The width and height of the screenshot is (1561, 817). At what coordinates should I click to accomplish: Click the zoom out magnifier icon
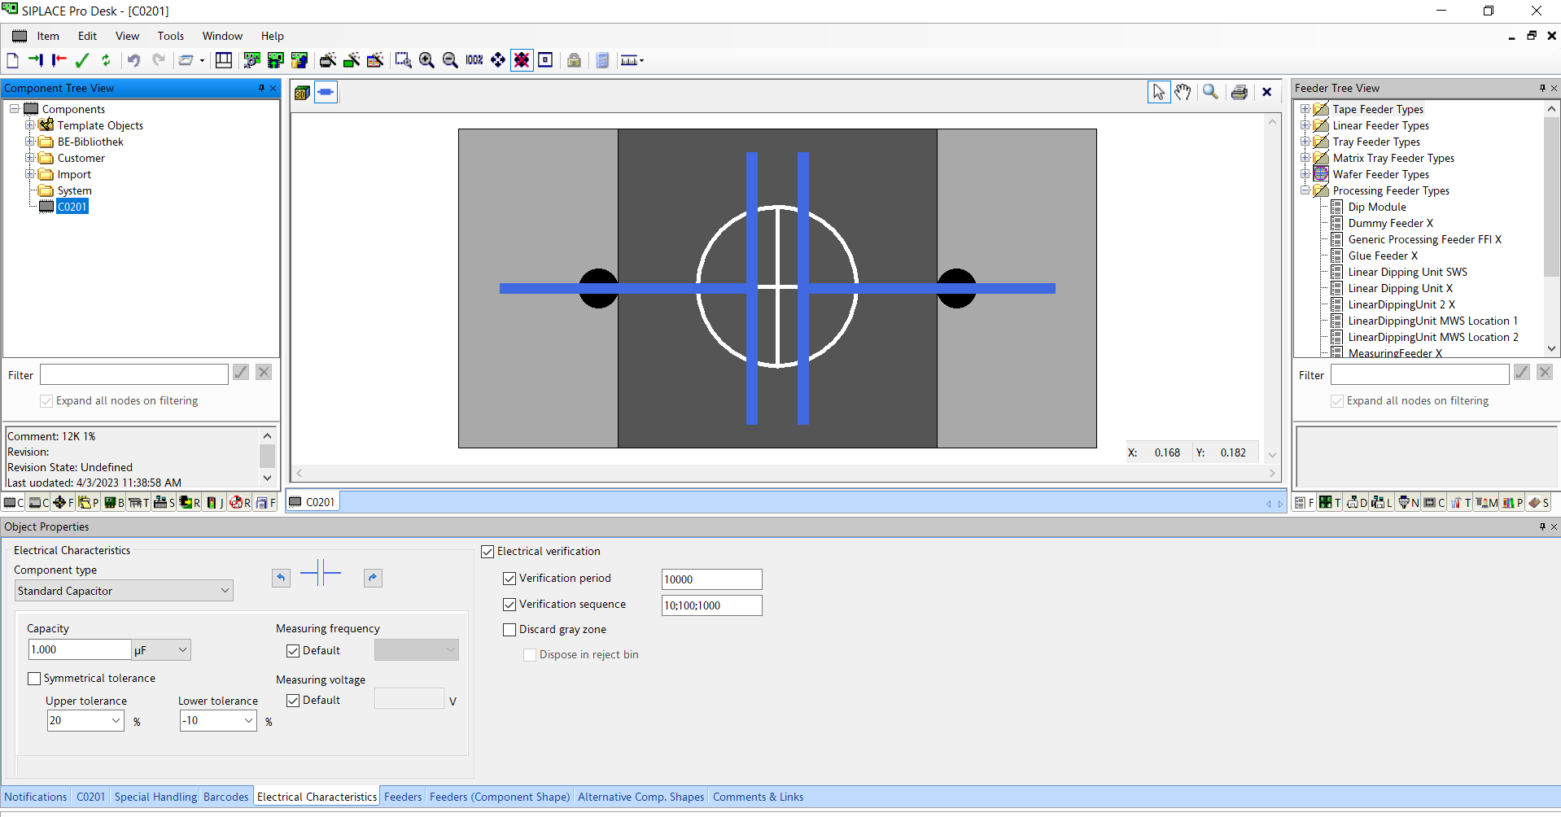click(x=450, y=60)
